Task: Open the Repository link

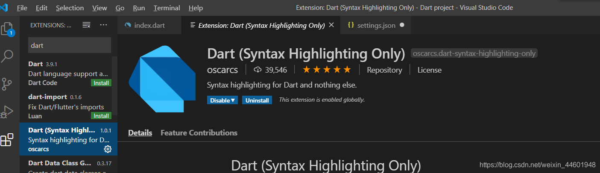Action: pyautogui.click(x=384, y=70)
